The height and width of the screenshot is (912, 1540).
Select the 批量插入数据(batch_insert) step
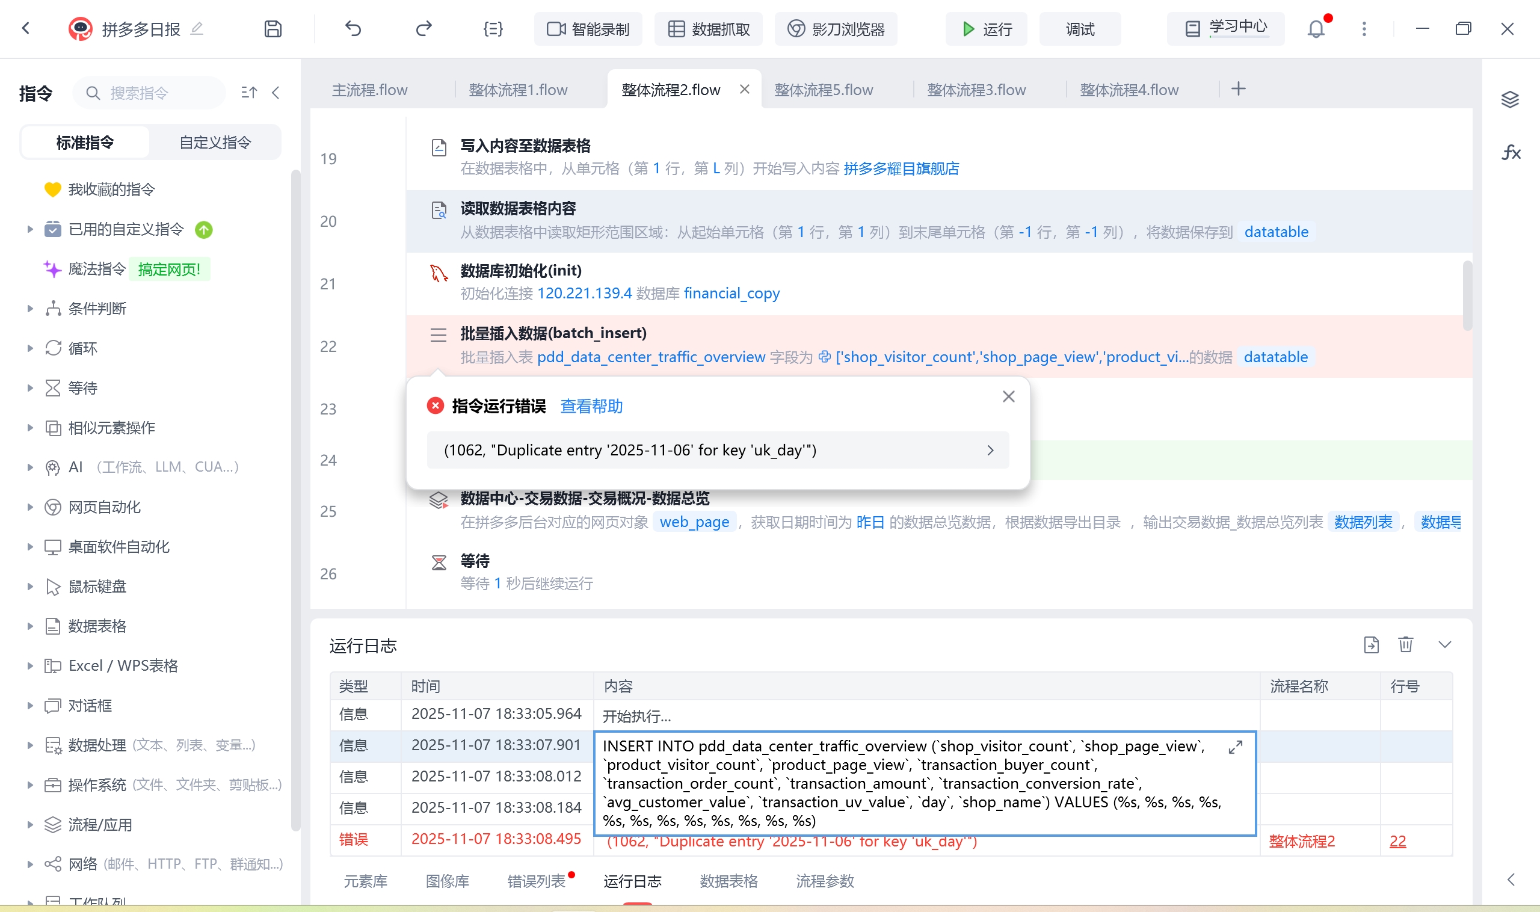pyautogui.click(x=939, y=345)
